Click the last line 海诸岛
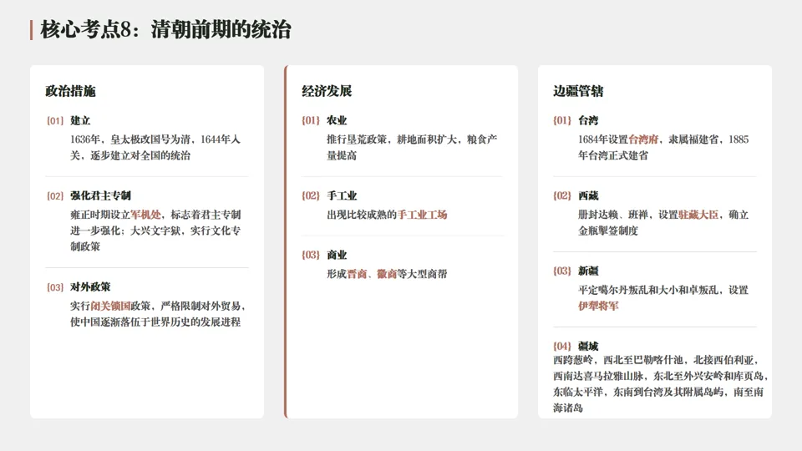The height and width of the screenshot is (451, 802). tap(568, 408)
